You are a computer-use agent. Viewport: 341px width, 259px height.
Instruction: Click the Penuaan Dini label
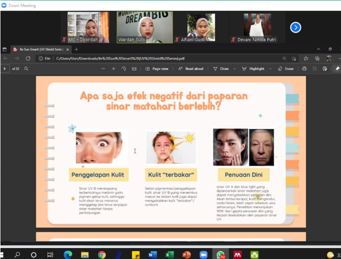pyautogui.click(x=244, y=175)
